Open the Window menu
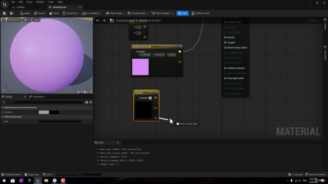 [x=40, y=2]
